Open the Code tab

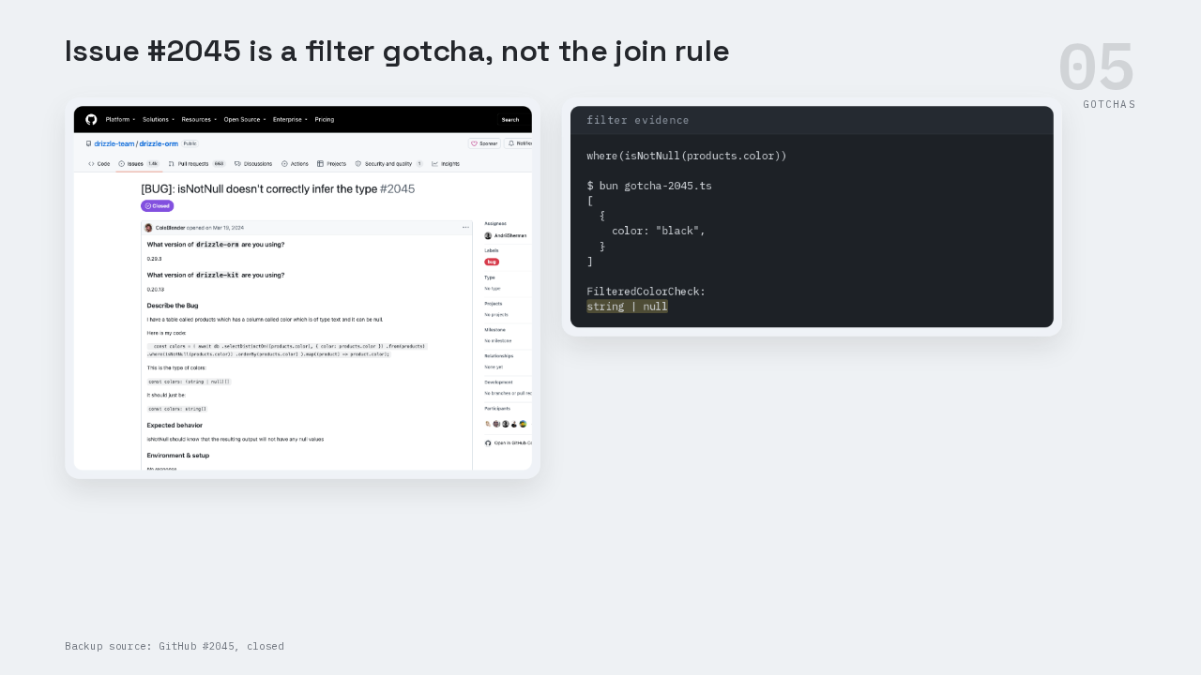[99, 163]
